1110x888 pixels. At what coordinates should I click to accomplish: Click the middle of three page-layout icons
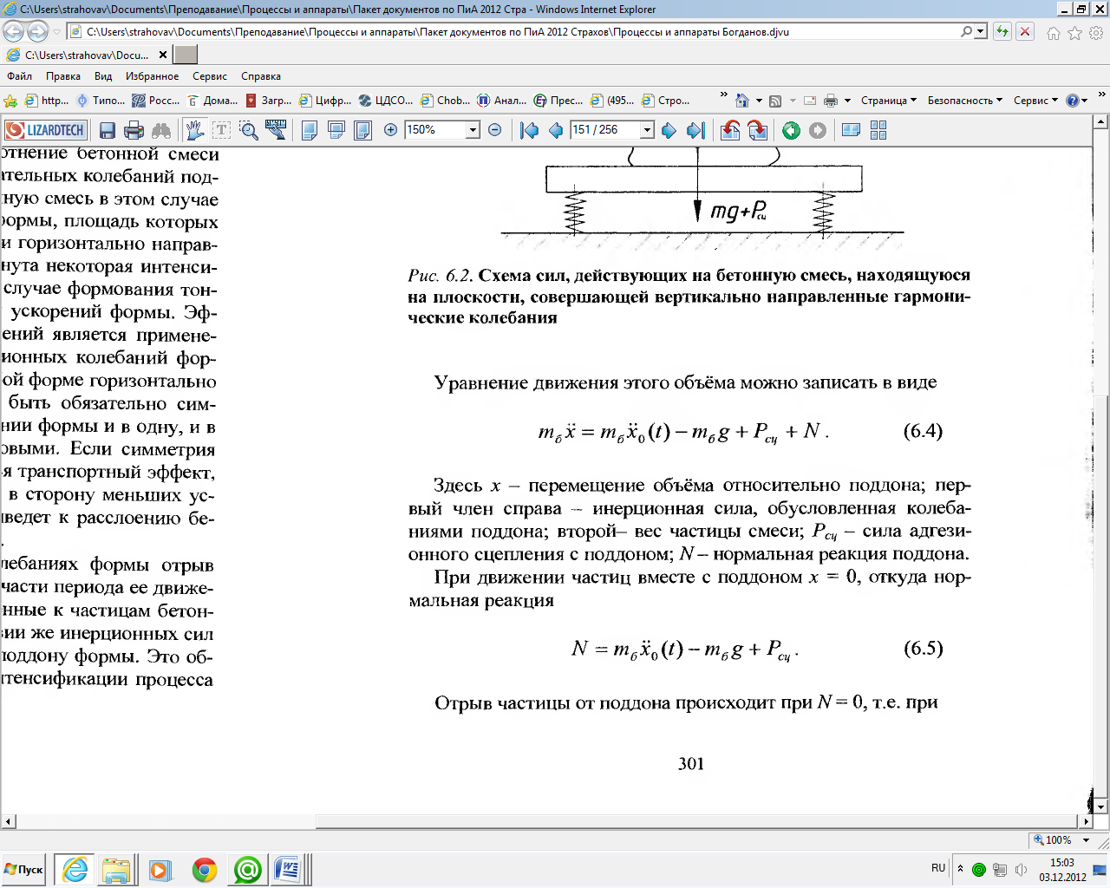pyautogui.click(x=336, y=130)
